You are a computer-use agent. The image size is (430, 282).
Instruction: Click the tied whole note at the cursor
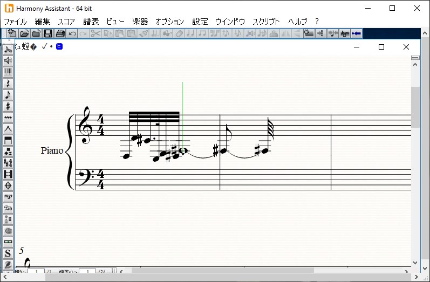pyautogui.click(x=184, y=152)
